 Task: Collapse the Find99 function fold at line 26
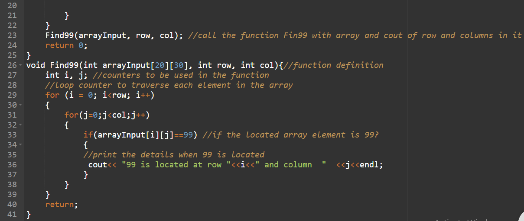tap(21, 65)
